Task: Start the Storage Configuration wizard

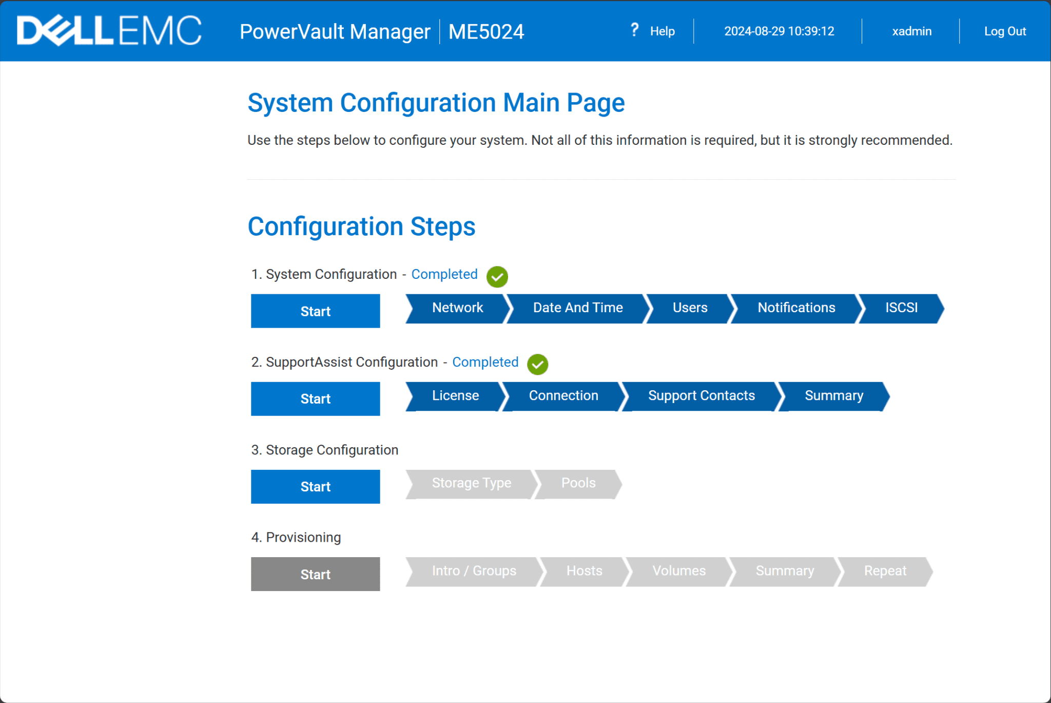Action: pos(315,486)
